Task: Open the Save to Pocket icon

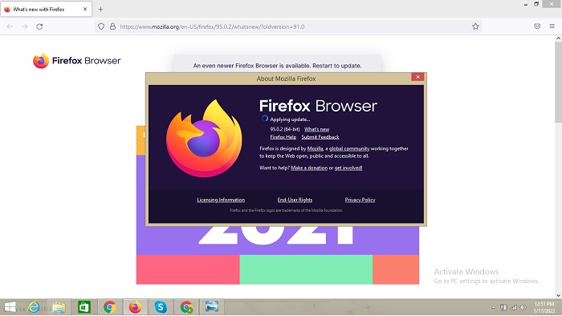Action: (x=537, y=26)
